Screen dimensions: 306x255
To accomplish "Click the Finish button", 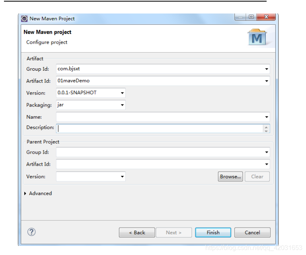I will pos(213,232).
